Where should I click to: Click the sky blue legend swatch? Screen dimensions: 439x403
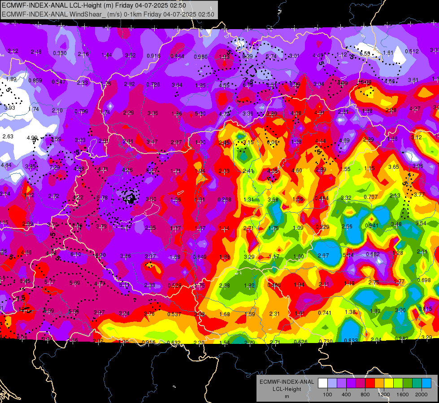tap(426, 383)
